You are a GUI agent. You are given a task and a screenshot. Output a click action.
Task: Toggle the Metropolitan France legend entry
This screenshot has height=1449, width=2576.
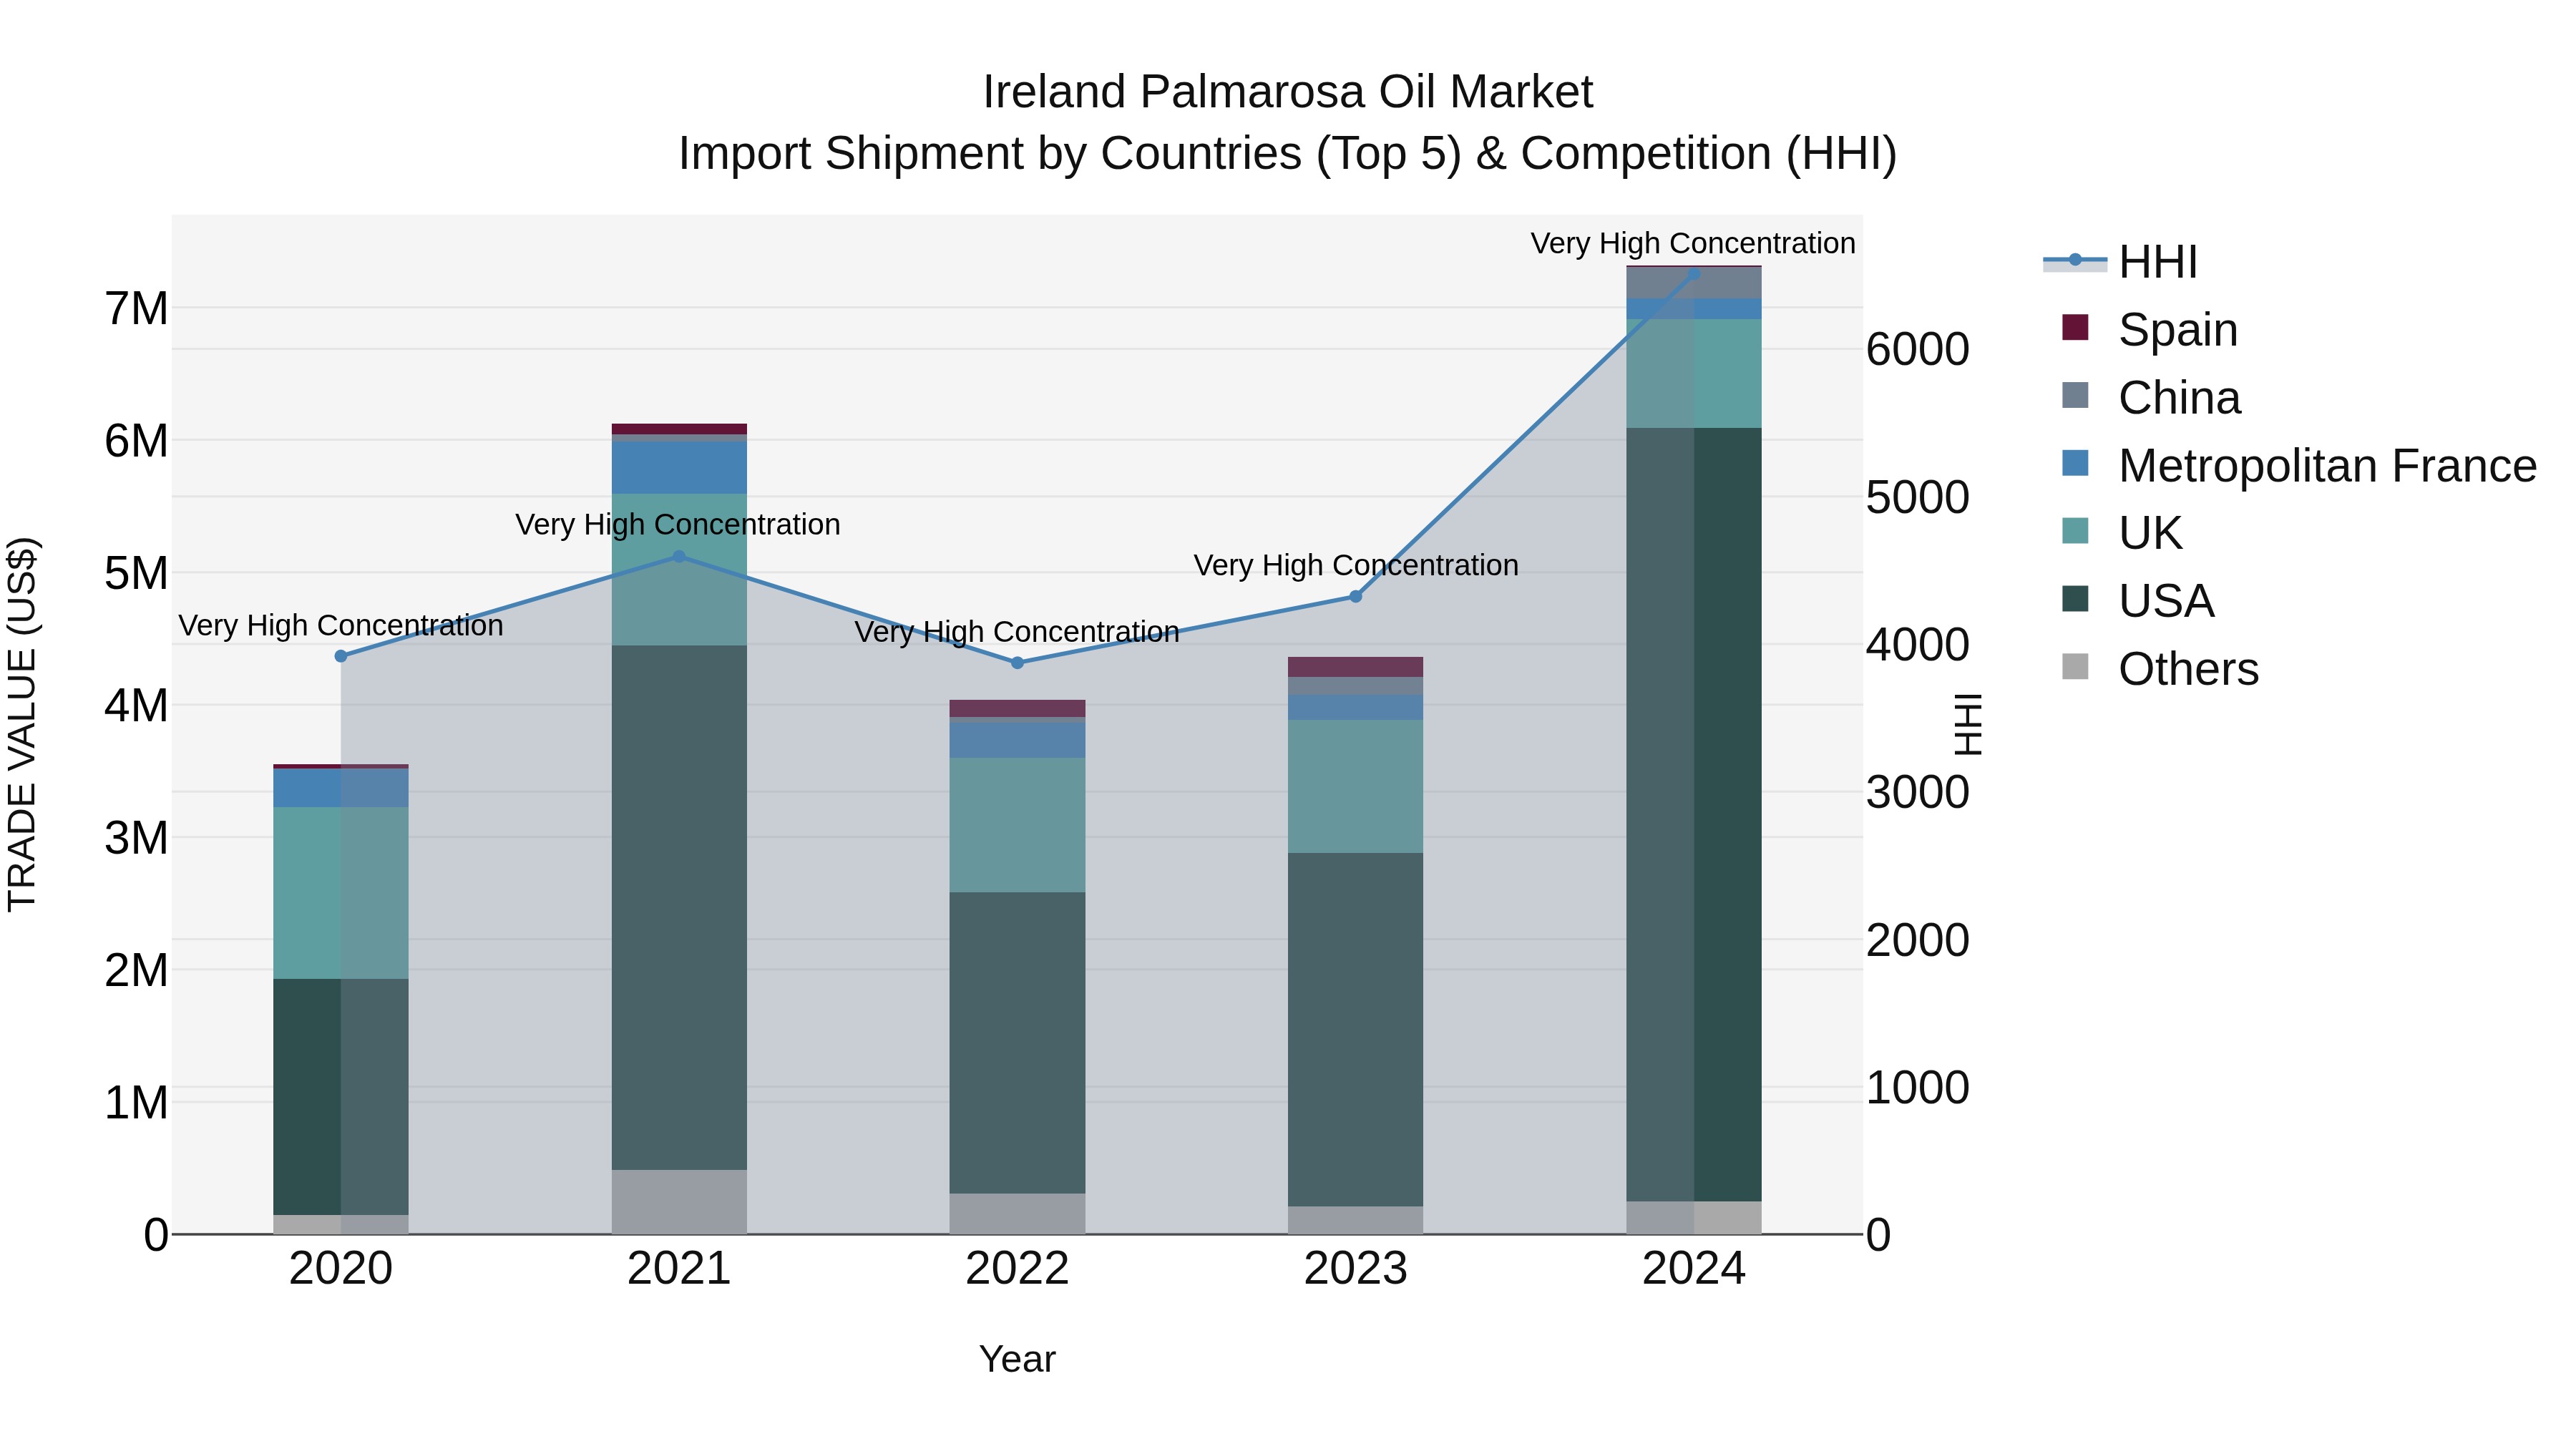pos(2299,465)
